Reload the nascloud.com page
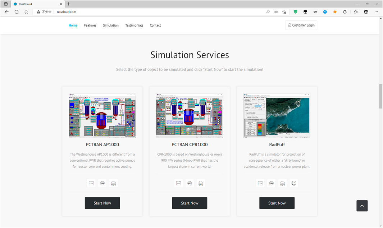 (x=17, y=12)
